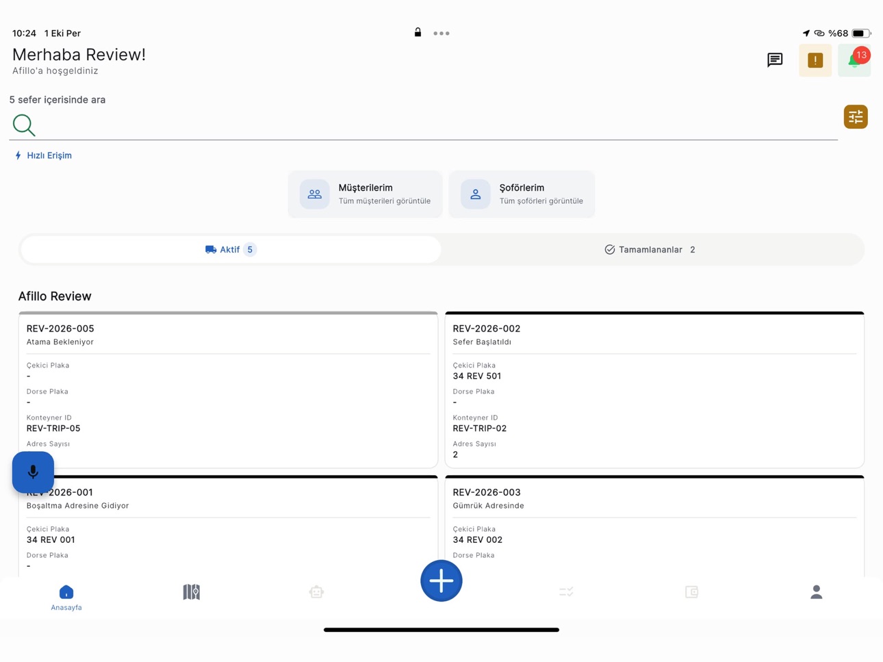Image resolution: width=883 pixels, height=662 pixels.
Task: Tap the Afillo Review heading
Action: tap(55, 296)
